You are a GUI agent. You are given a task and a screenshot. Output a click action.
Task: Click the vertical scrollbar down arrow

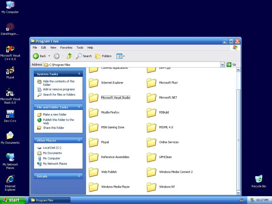[x=238, y=193]
